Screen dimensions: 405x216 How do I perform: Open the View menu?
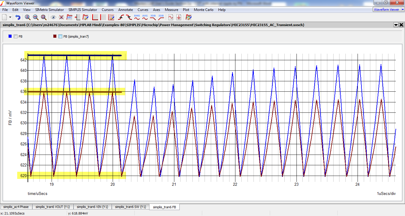pos(27,9)
